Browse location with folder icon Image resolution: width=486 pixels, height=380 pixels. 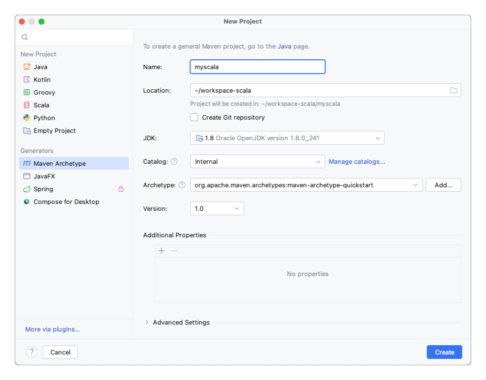coord(454,90)
